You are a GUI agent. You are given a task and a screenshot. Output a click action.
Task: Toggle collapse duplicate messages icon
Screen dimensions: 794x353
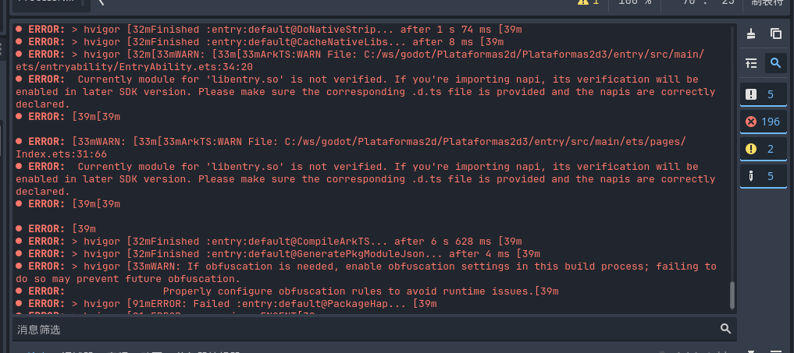751,63
